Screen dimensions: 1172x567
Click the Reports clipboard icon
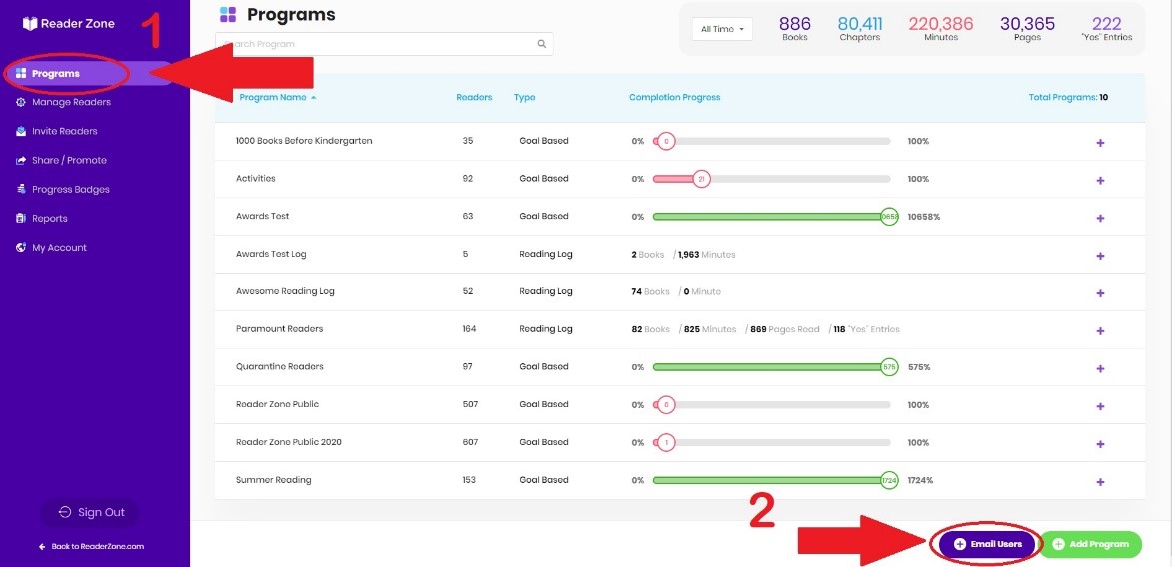(21, 219)
